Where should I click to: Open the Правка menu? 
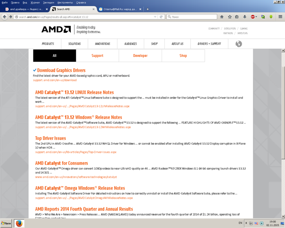click(15, 2)
